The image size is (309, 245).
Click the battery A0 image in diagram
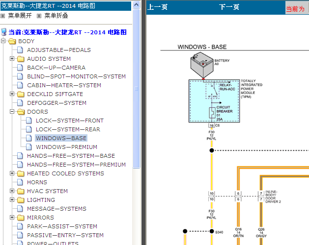click(x=202, y=65)
